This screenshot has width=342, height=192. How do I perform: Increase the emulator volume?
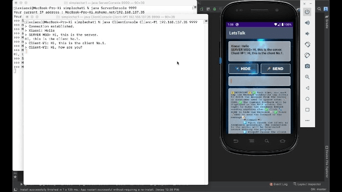pyautogui.click(x=307, y=23)
